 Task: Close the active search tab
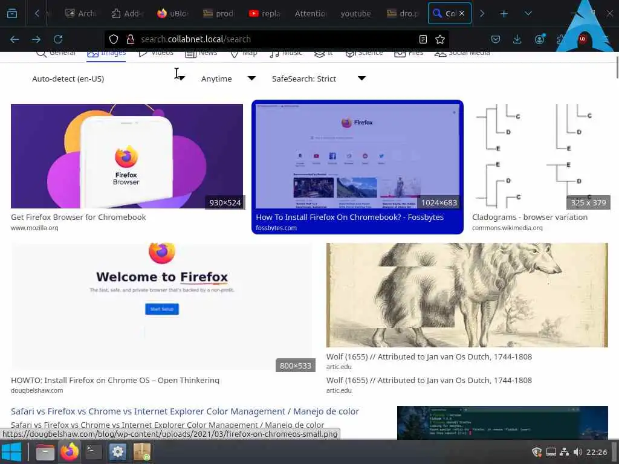click(x=461, y=13)
